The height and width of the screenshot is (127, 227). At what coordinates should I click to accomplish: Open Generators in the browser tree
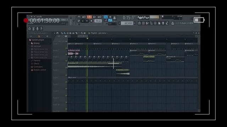click(x=37, y=67)
